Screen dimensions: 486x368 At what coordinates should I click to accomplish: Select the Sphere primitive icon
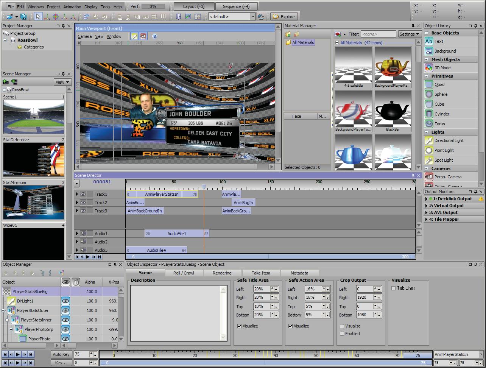[429, 94]
